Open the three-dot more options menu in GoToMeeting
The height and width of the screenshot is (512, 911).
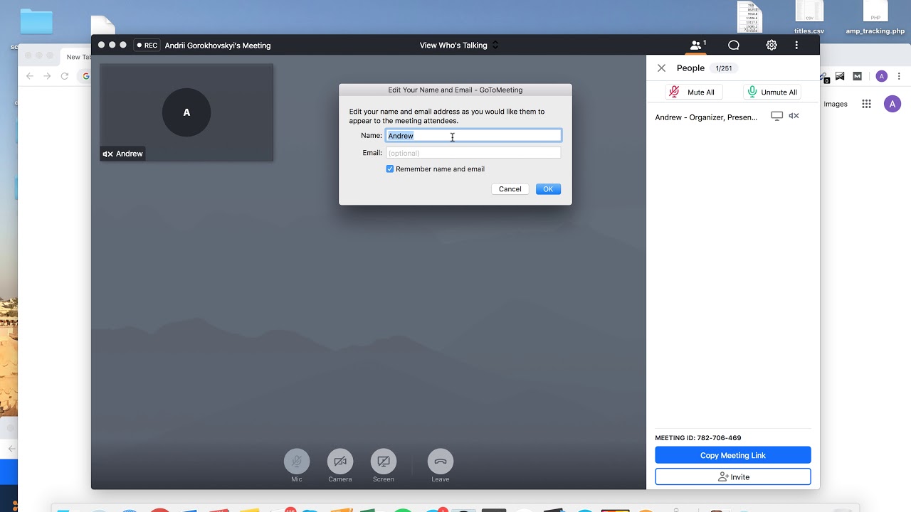796,45
